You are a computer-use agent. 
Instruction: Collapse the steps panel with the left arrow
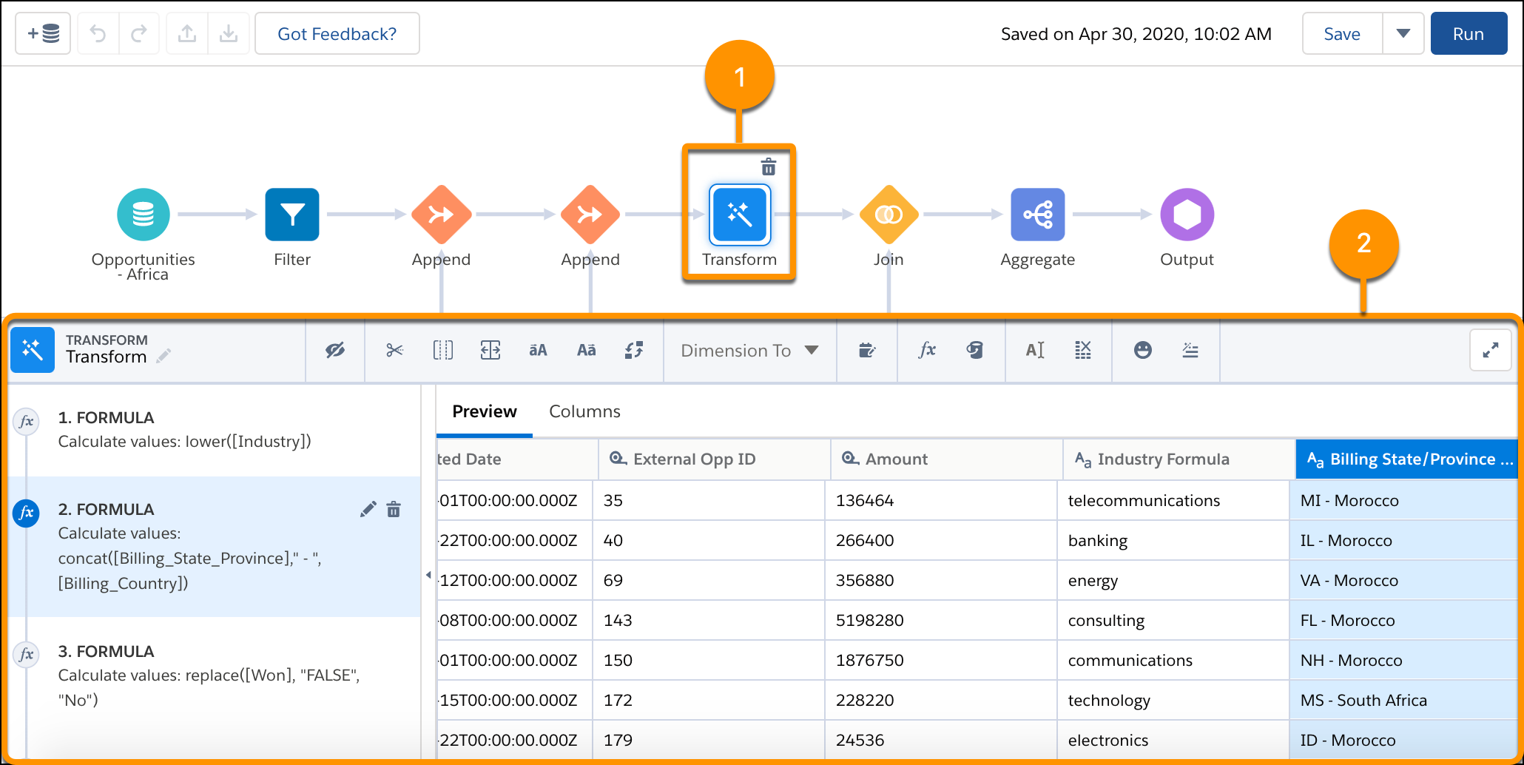pos(428,575)
